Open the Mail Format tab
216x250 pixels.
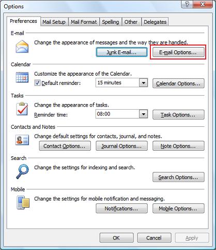point(84,22)
